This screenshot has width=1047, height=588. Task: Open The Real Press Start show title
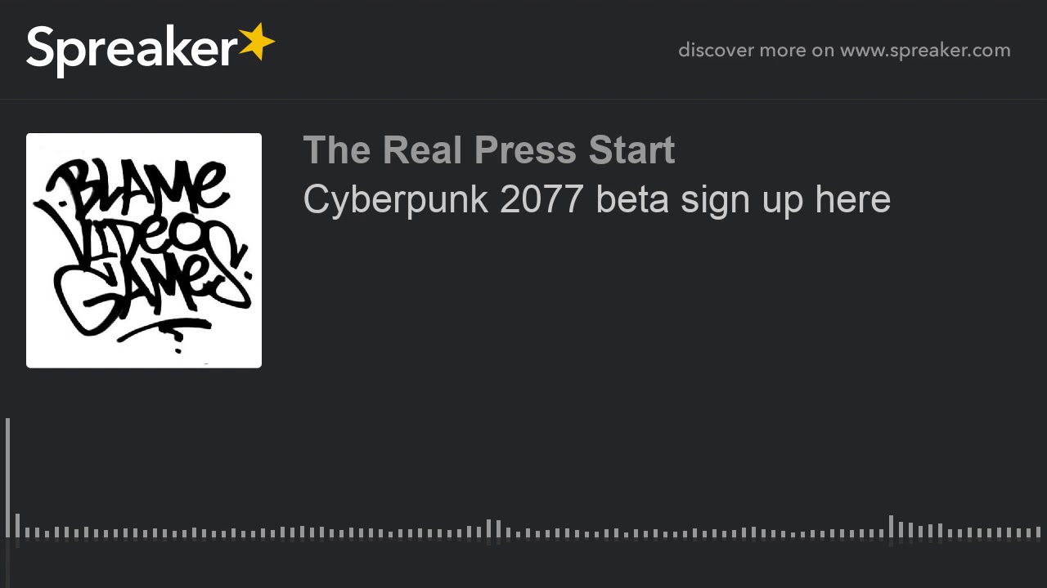point(488,150)
